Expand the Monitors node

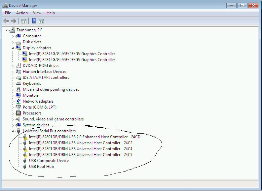pyautogui.click(x=13, y=96)
